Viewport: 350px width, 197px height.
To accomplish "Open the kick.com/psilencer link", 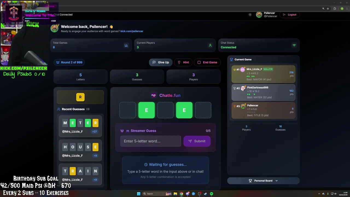I will 132,31.
